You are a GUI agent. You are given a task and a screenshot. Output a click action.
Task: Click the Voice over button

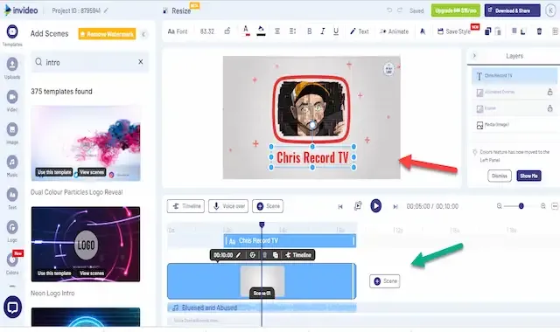[x=228, y=206]
